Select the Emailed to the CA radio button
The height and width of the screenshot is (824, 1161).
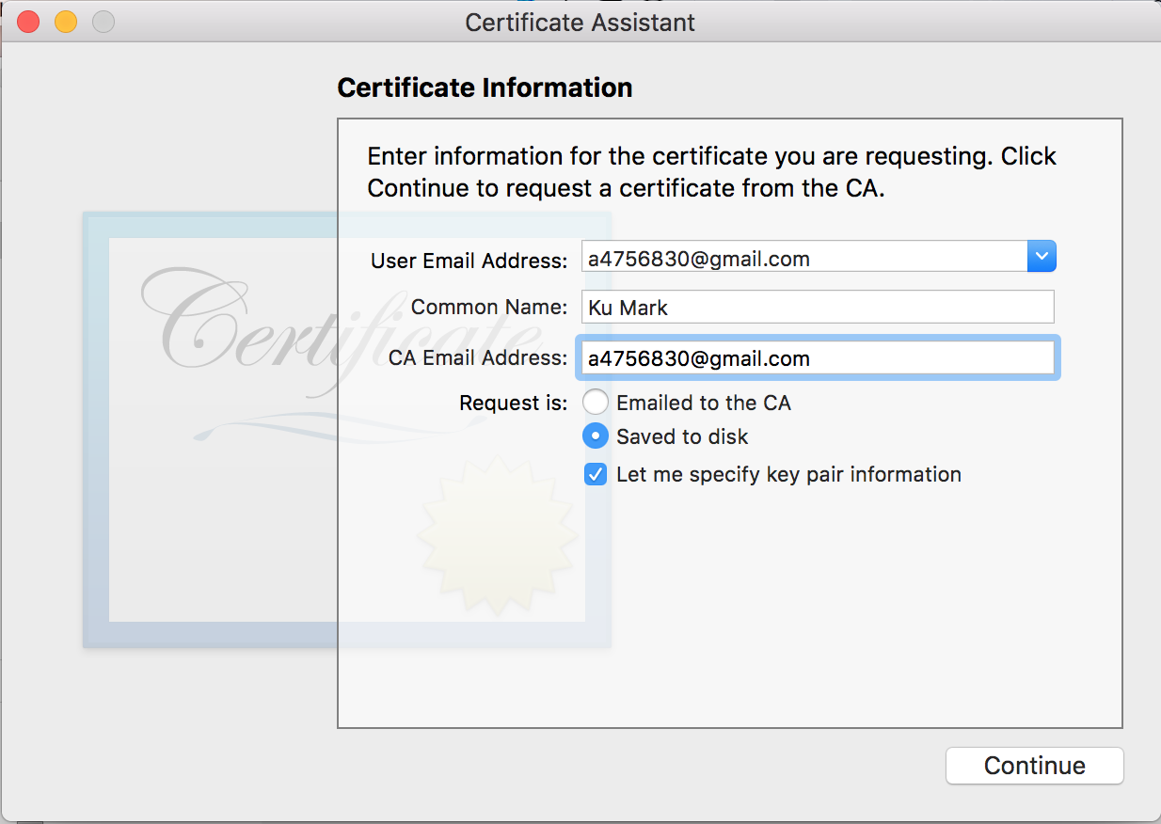[x=596, y=403]
